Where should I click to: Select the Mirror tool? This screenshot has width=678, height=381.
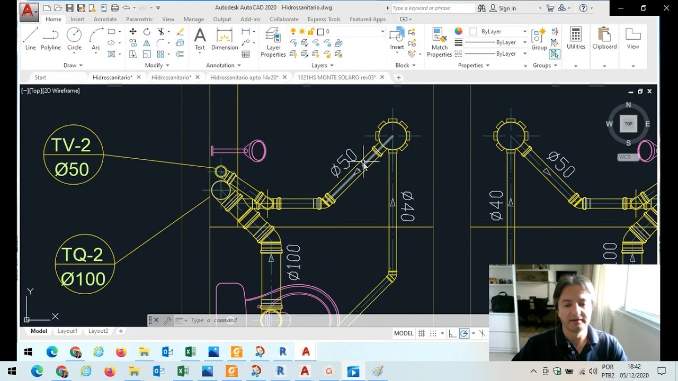[147, 43]
